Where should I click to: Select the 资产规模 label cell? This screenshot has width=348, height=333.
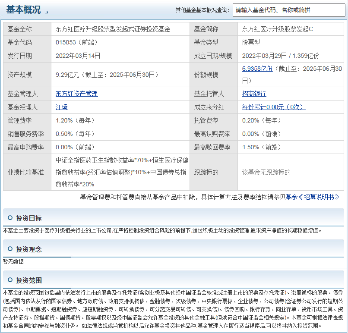click(x=27, y=75)
